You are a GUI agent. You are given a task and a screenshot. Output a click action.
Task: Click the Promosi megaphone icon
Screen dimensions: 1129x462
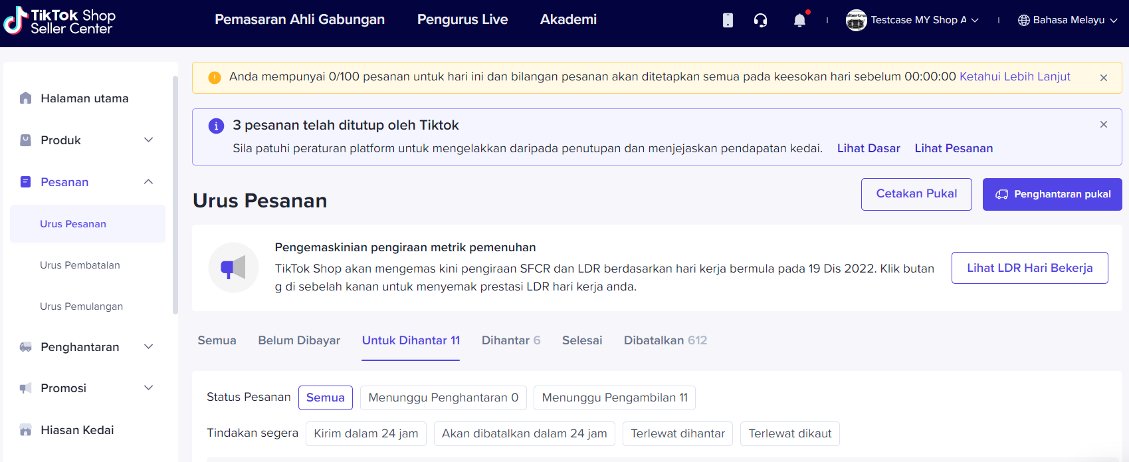(26, 388)
